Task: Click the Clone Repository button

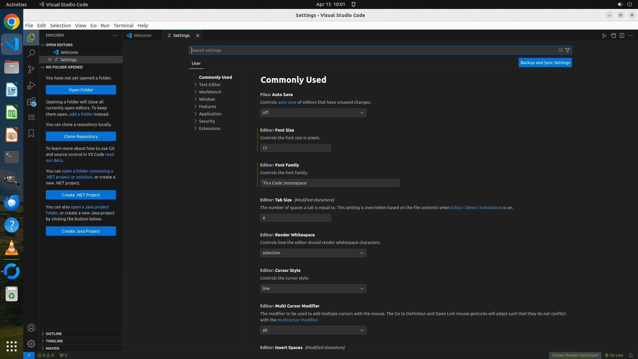Action: [x=81, y=136]
